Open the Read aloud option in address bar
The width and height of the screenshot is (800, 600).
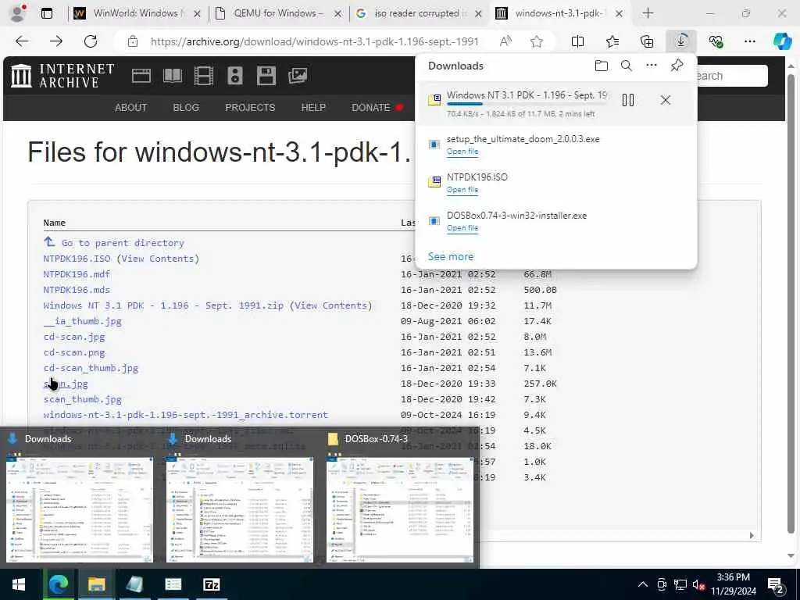505,41
